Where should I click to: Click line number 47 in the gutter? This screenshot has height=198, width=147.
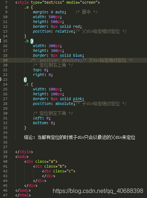coord(5,195)
